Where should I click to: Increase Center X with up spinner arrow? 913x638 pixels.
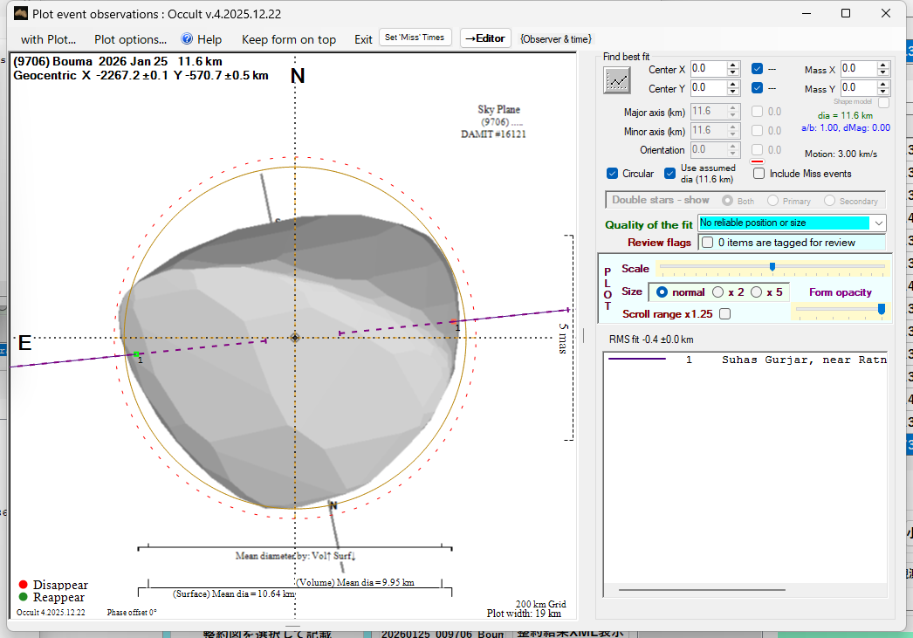pyautogui.click(x=734, y=65)
